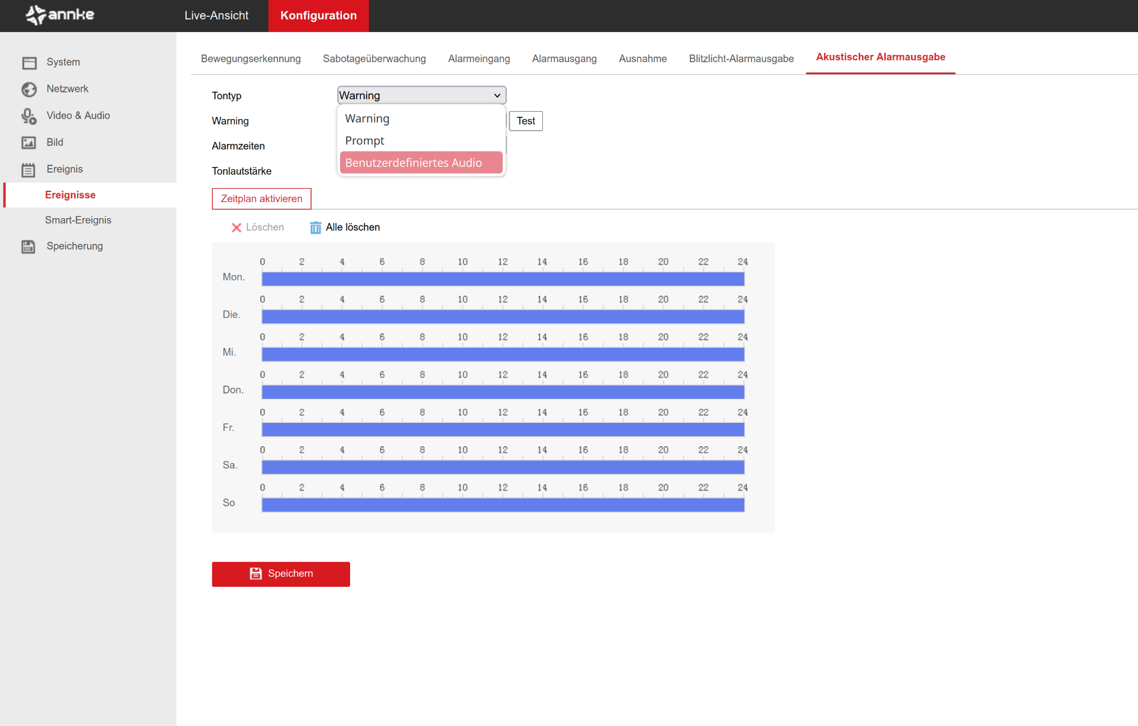Viewport: 1138px width, 726px height.
Task: Click the Video & Audio microphone icon
Action: click(29, 116)
